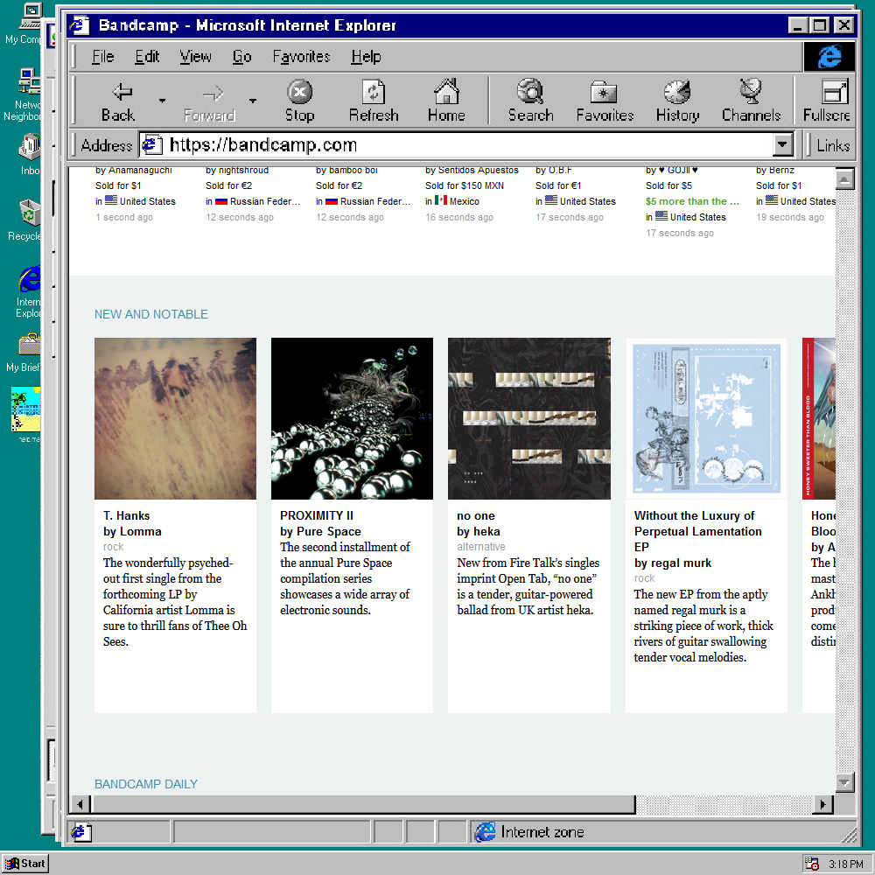Screen dimensions: 875x875
Task: Click the taskbar clock showing 3:18 PM
Action: click(846, 864)
